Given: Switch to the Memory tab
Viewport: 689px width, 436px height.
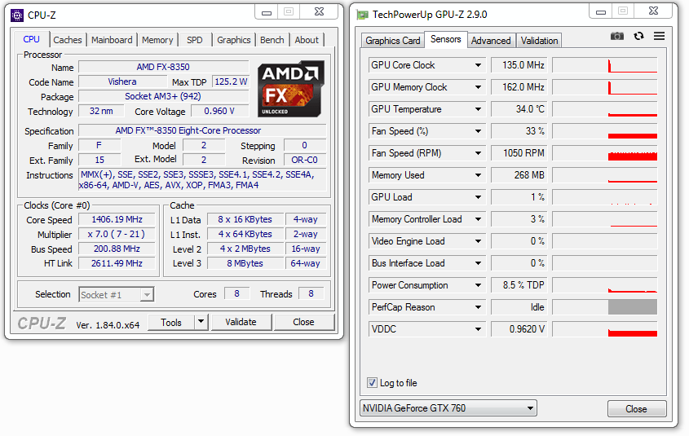Looking at the screenshot, I should (x=157, y=40).
